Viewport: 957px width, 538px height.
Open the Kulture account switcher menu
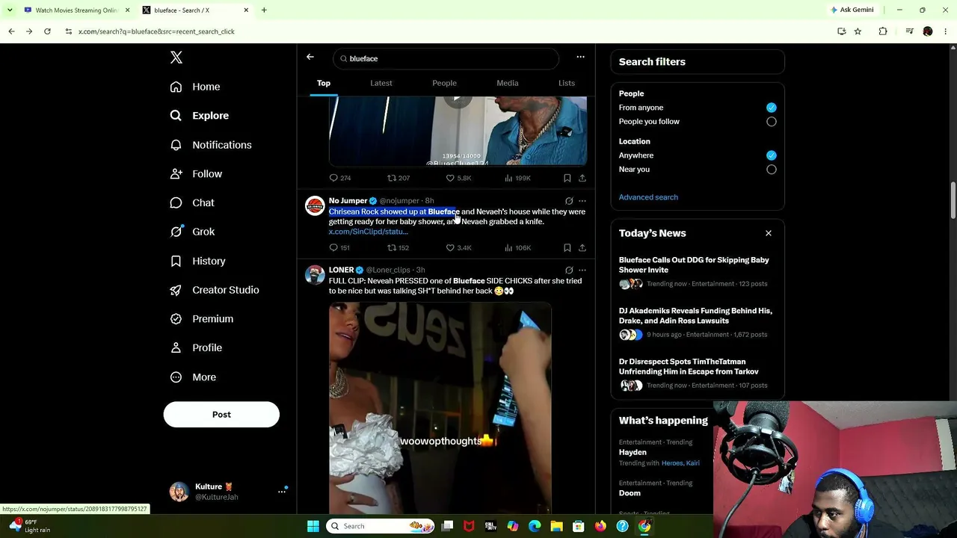(x=282, y=492)
